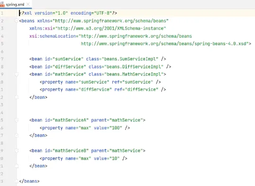Click the xmlns:xsi attribute name
This screenshot has height=186, width=255.
pyautogui.click(x=41, y=29)
